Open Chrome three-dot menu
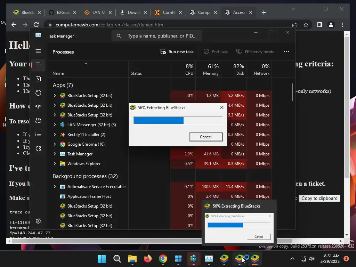The width and height of the screenshot is (356, 267). tap(342, 25)
